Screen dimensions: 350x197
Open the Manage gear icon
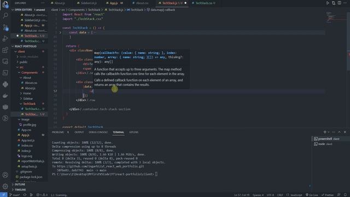click(x=5, y=186)
